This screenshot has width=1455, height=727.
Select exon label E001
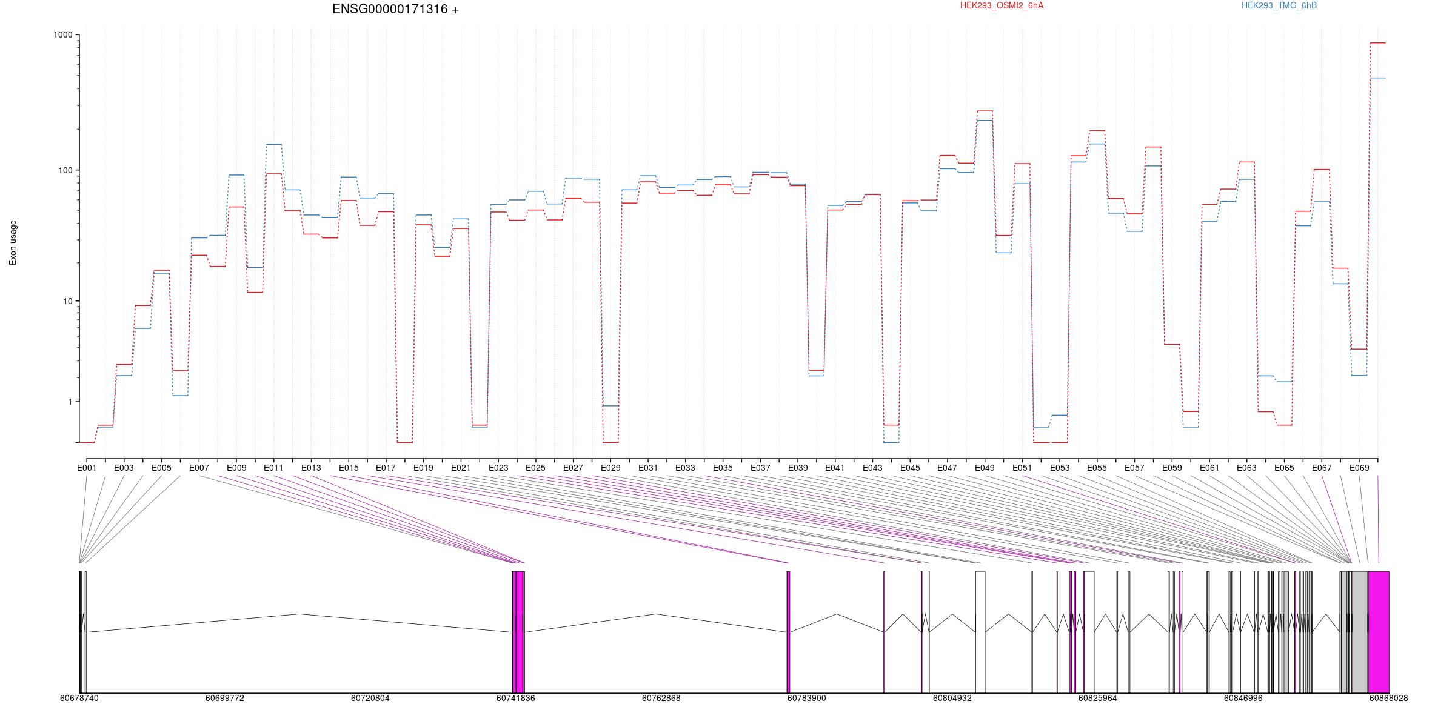coord(87,468)
